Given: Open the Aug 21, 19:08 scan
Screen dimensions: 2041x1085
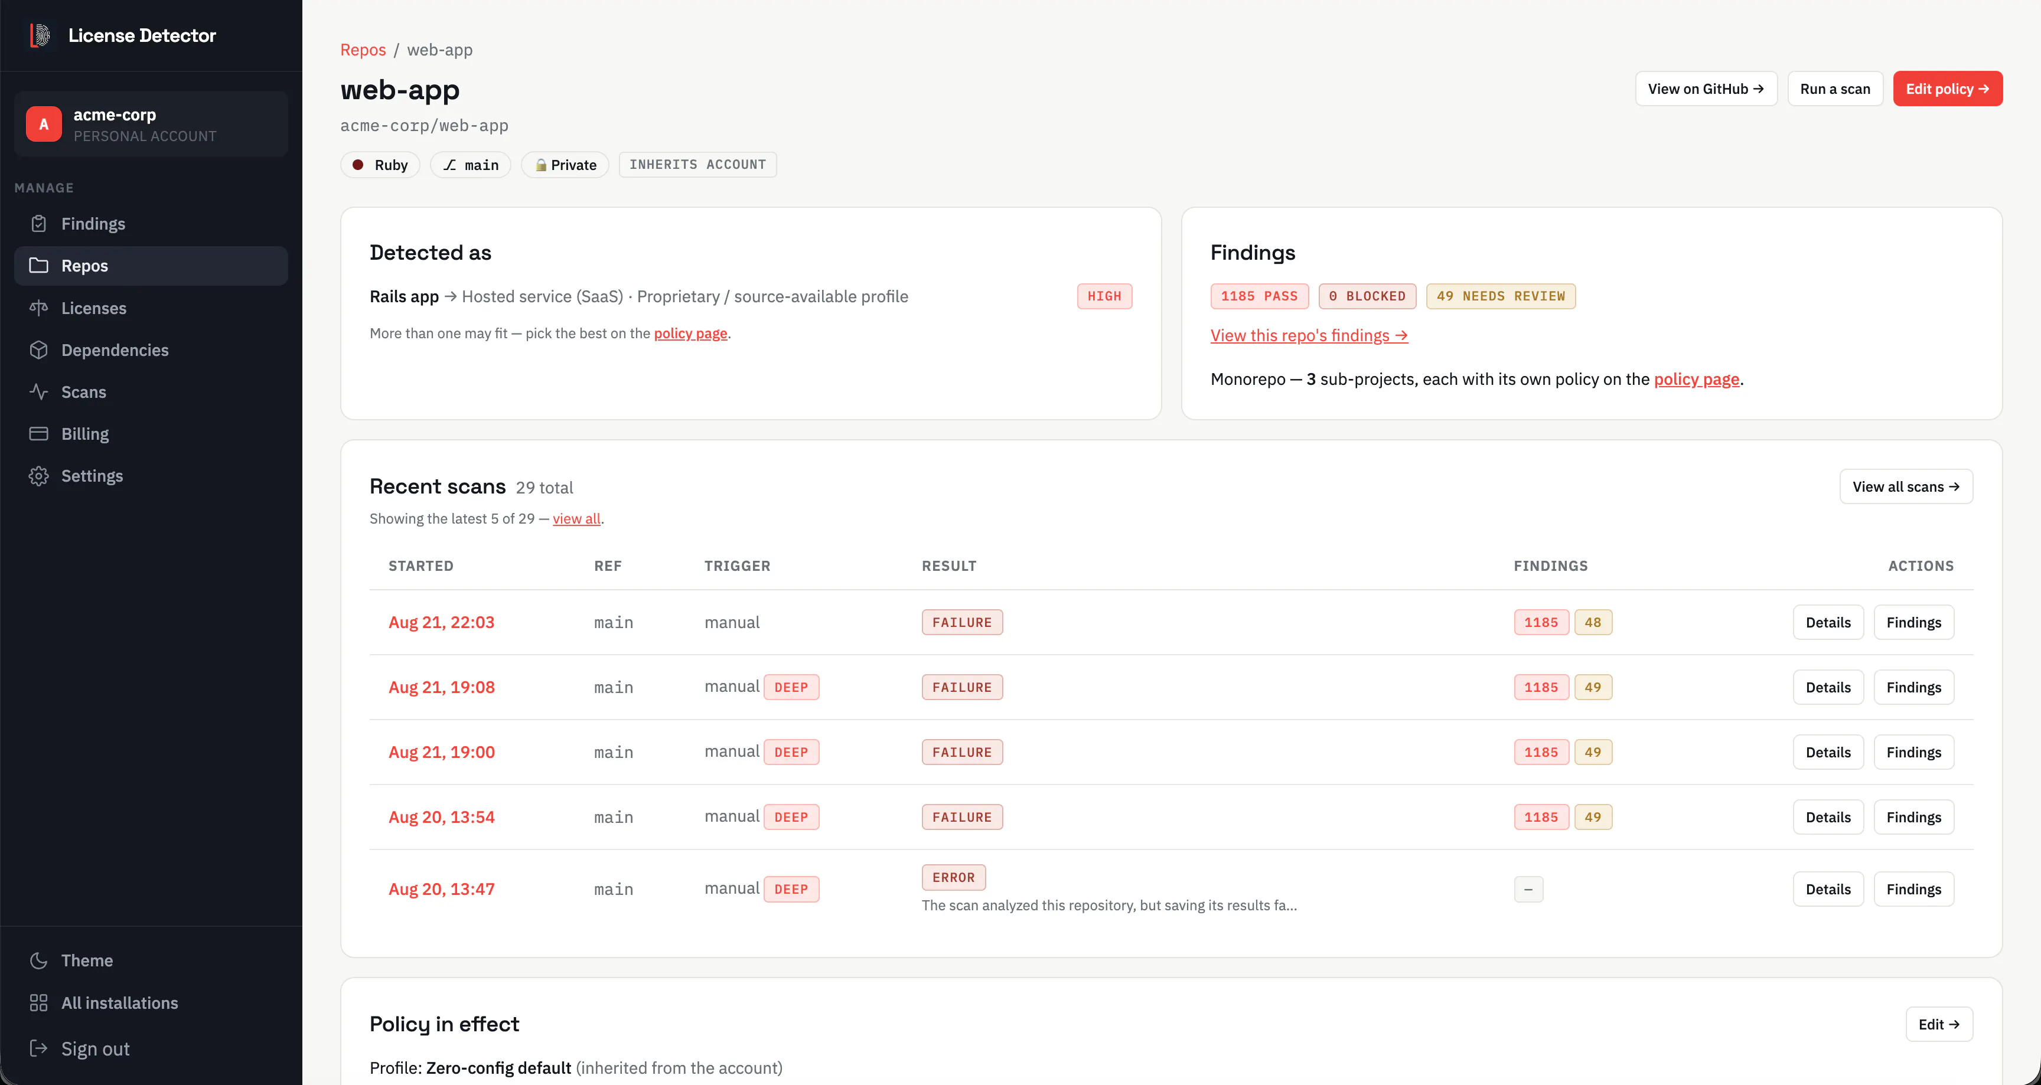Looking at the screenshot, I should point(441,687).
